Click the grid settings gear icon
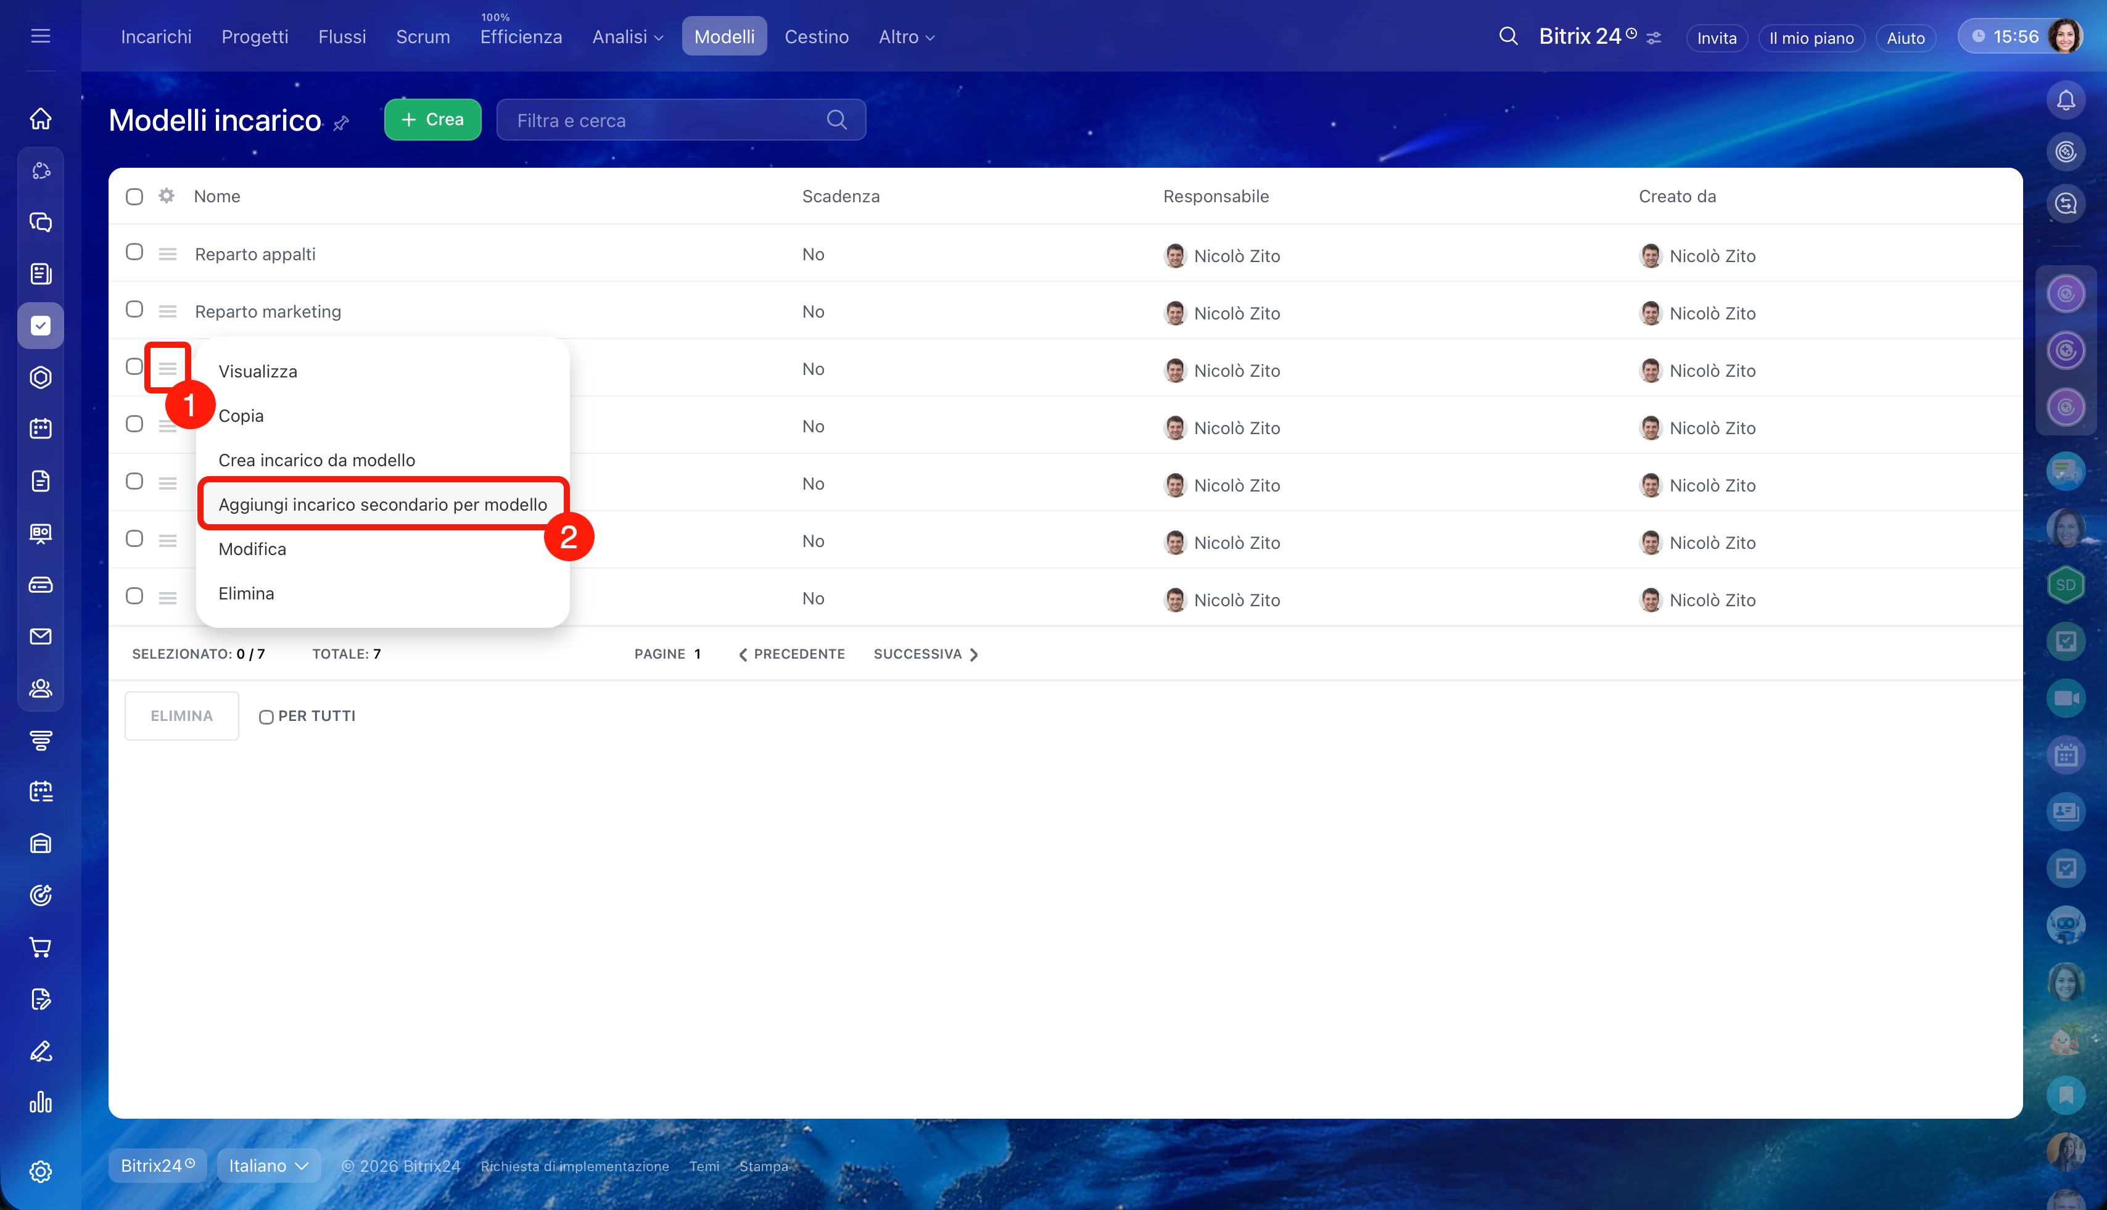The width and height of the screenshot is (2107, 1210). [x=167, y=195]
